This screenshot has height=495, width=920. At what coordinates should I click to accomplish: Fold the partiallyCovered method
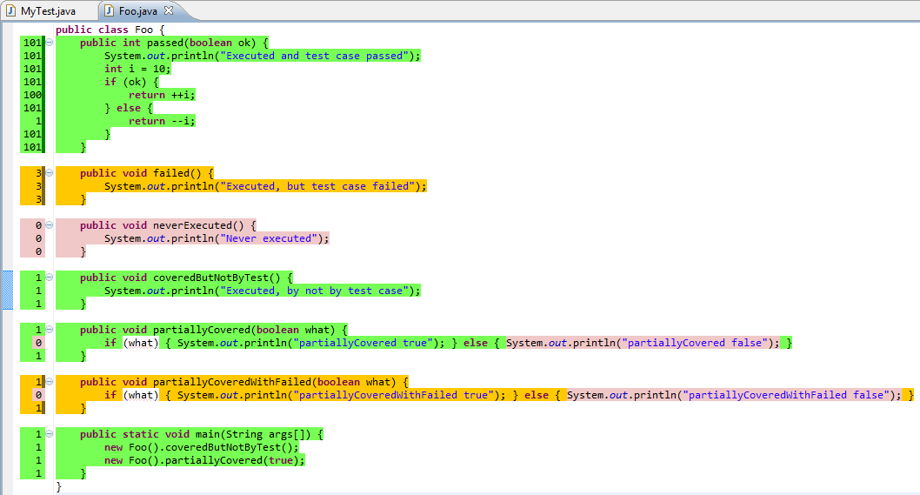click(x=50, y=330)
